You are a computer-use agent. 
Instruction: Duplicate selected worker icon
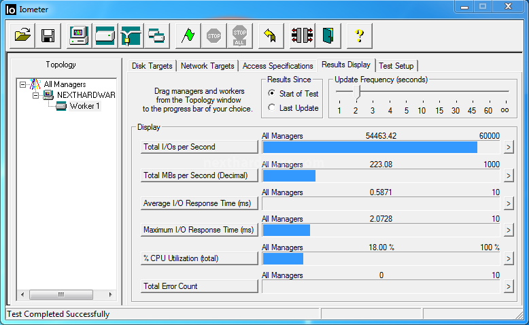(156, 35)
